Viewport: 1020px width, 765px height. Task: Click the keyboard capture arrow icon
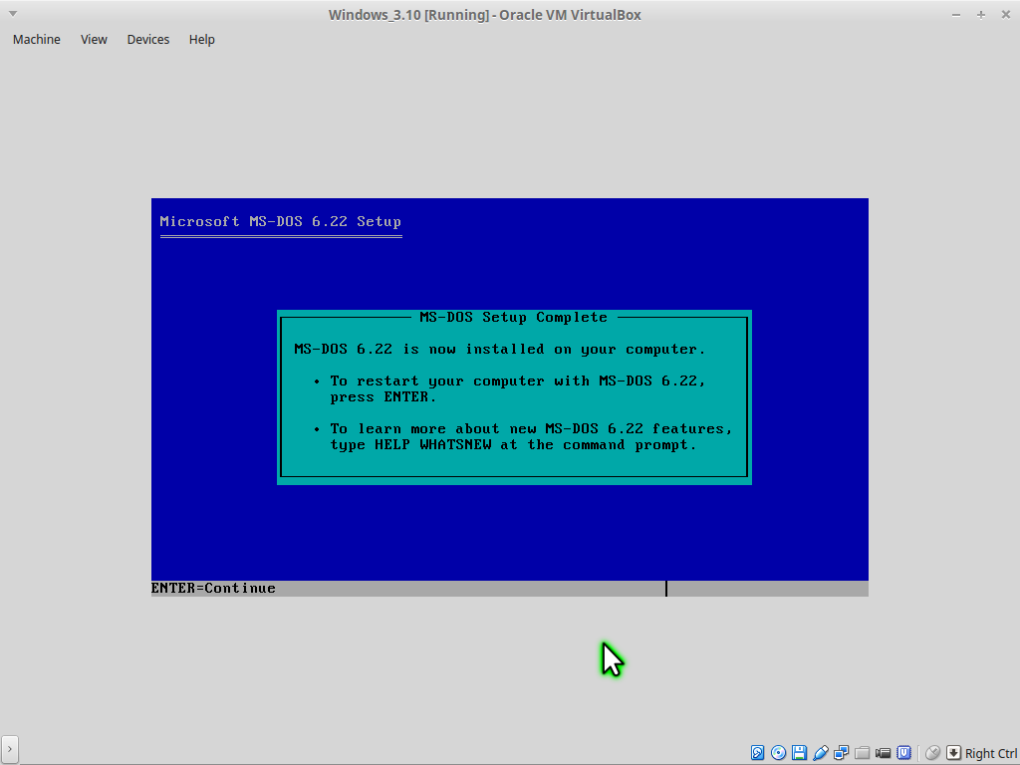(953, 753)
